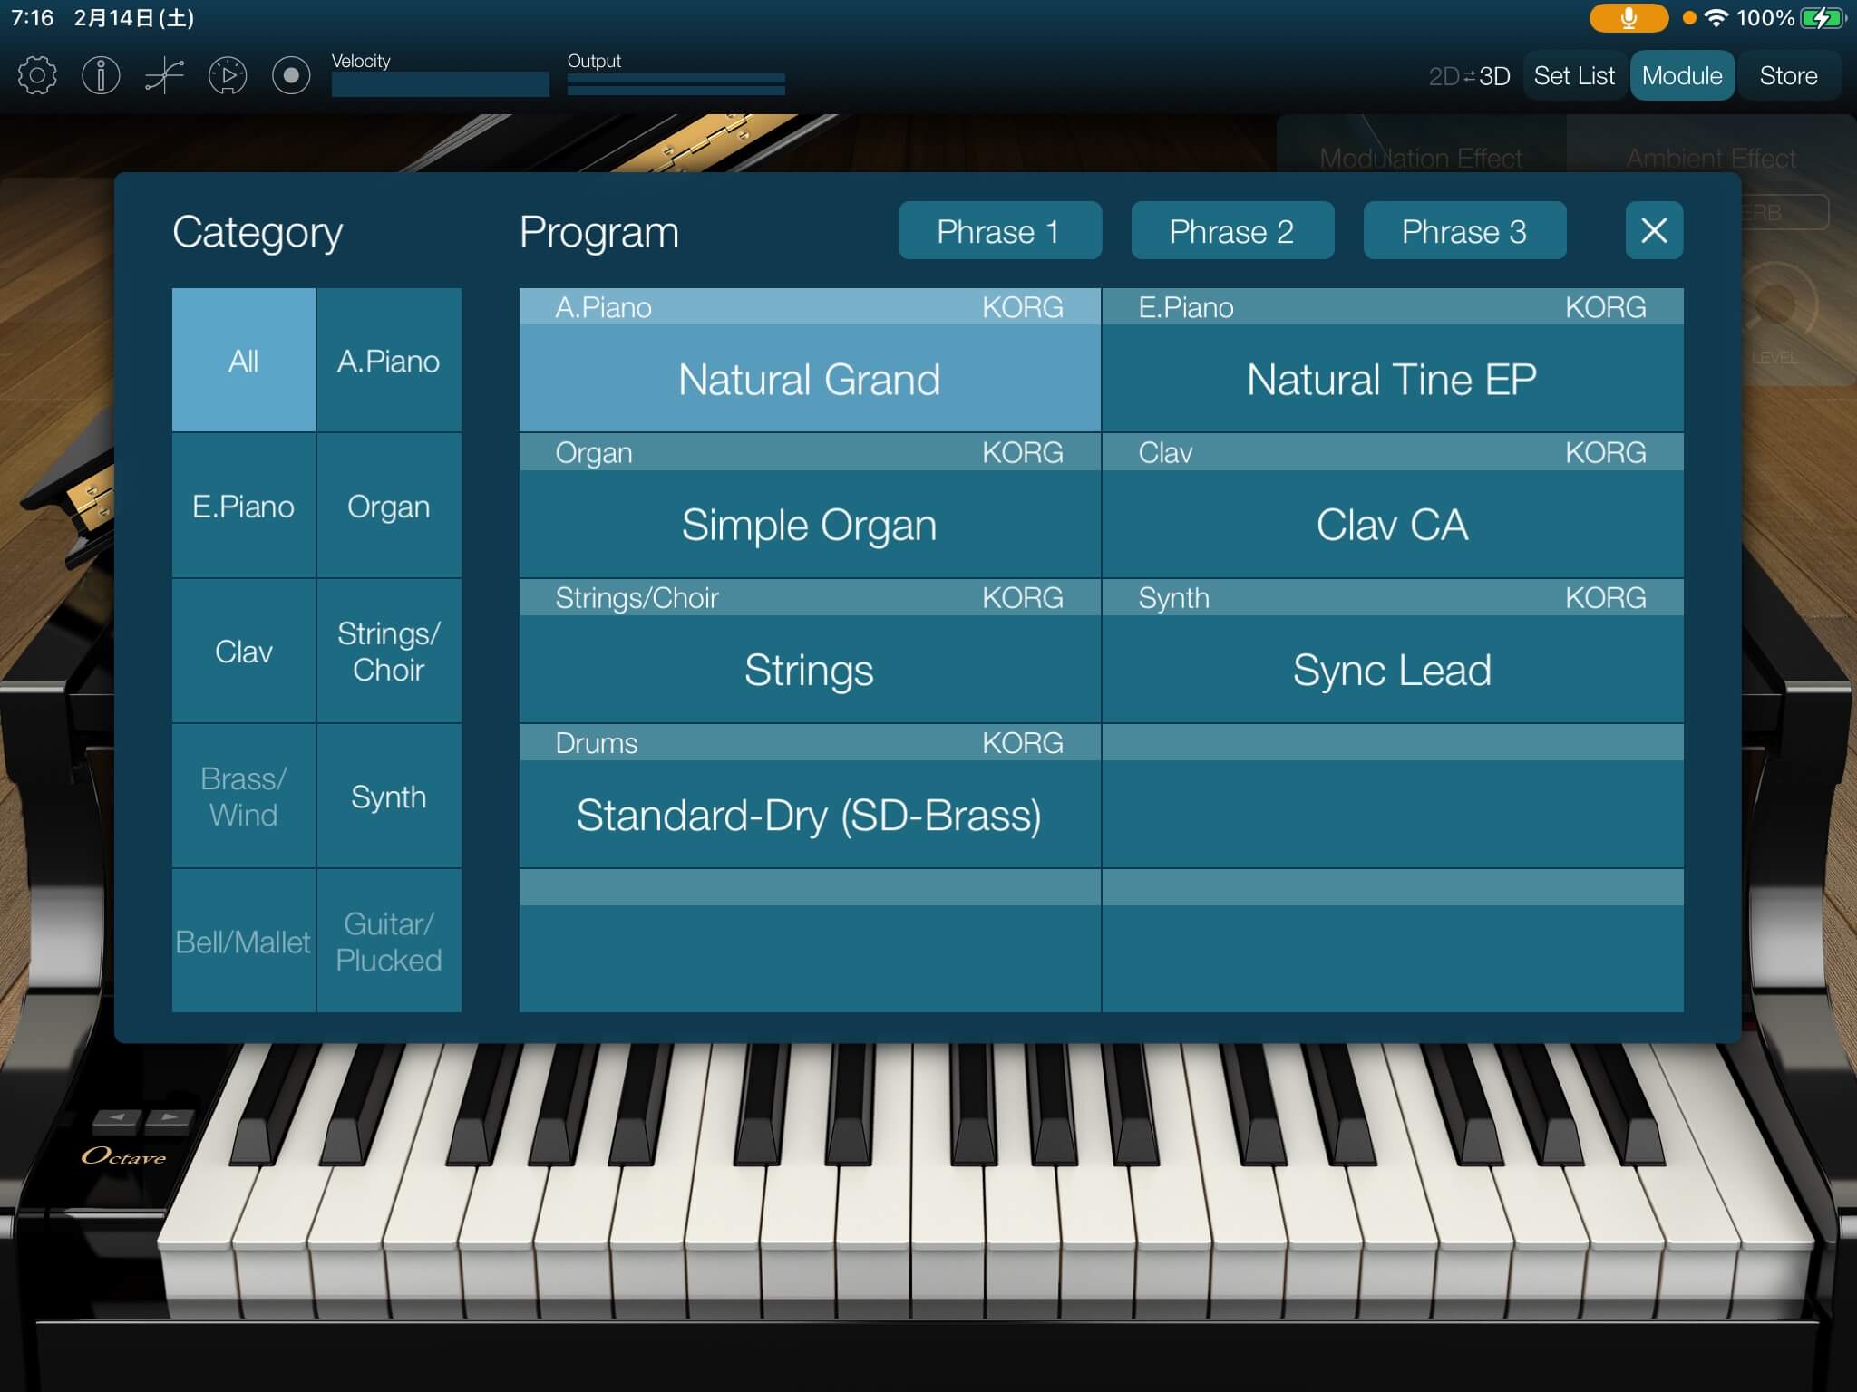
Task: Choose the Natural Tine EP program
Action: pyautogui.click(x=1391, y=379)
